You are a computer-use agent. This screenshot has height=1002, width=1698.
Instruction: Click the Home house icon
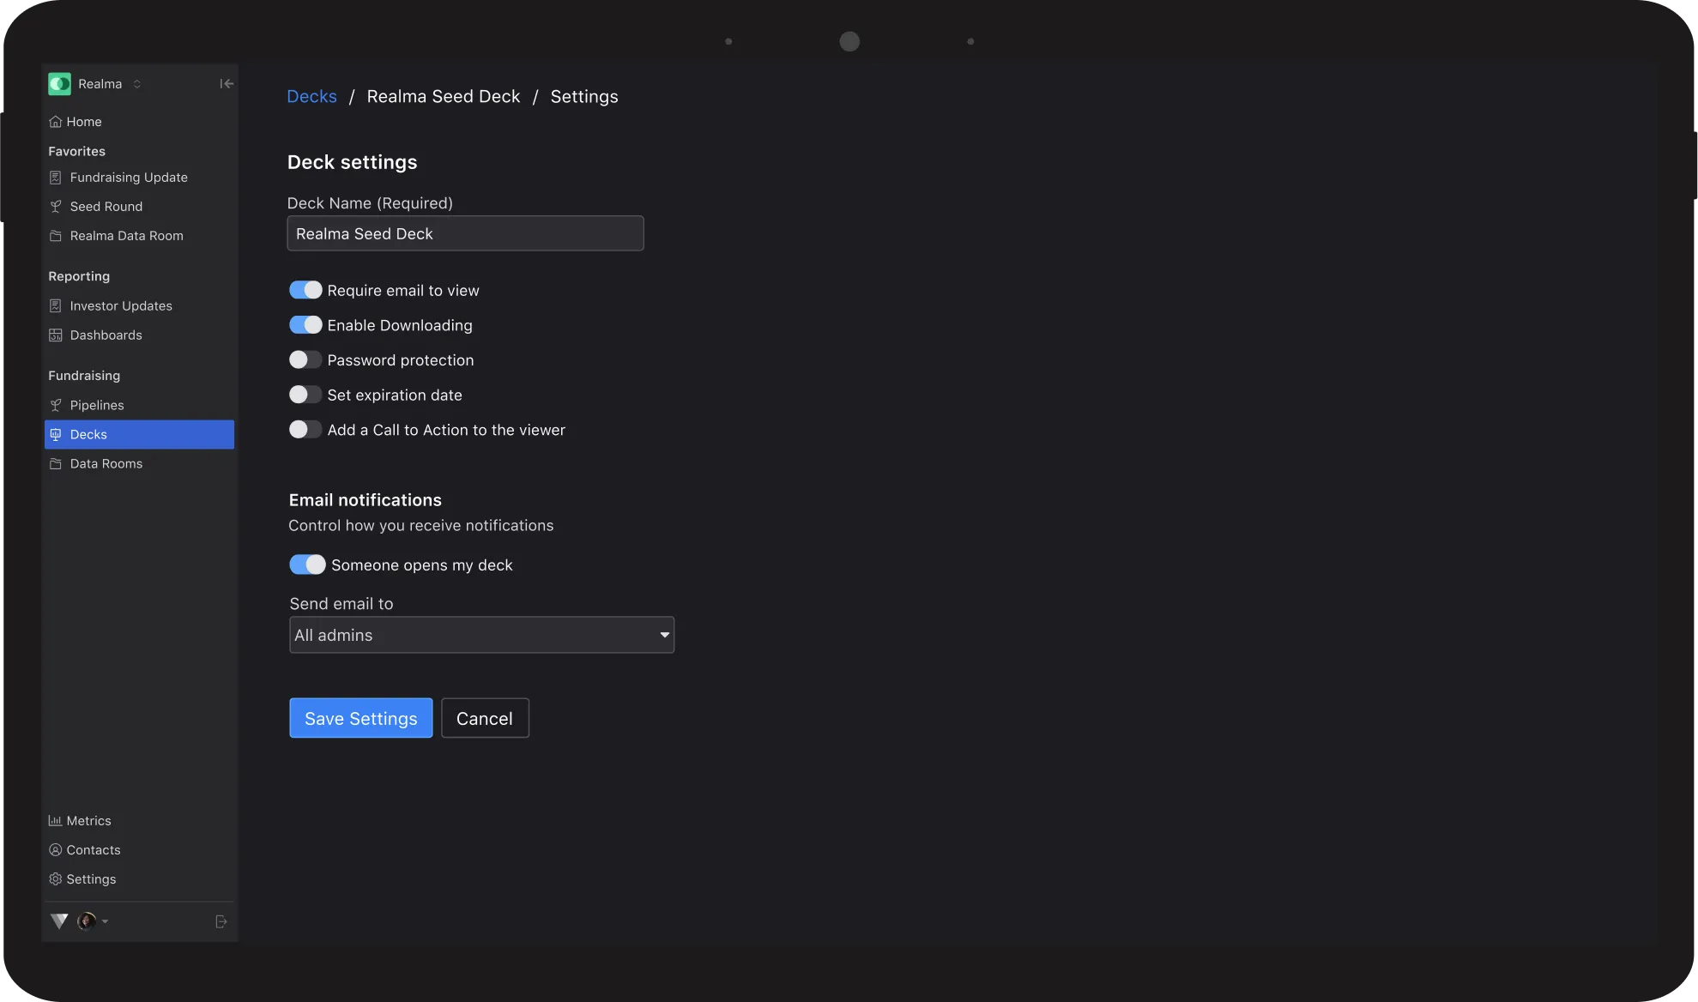(x=55, y=122)
